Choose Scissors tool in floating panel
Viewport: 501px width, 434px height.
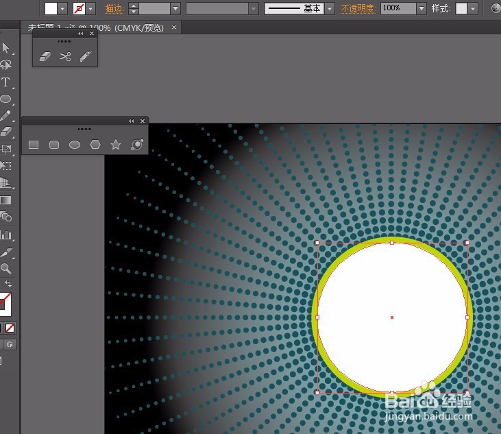[x=65, y=57]
